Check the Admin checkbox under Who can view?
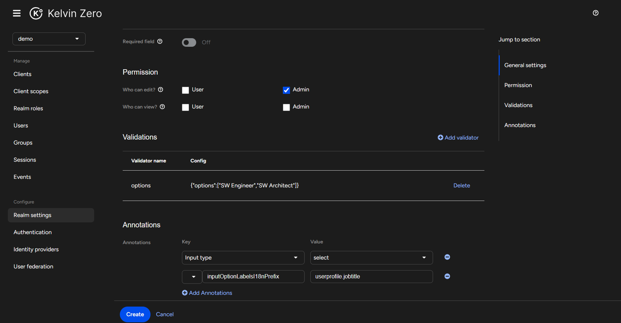 [x=286, y=107]
